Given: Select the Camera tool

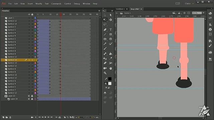Looking at the screenshot, I should 105,68.
